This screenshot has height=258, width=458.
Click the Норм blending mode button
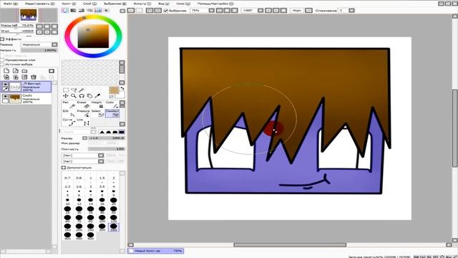(x=296, y=11)
